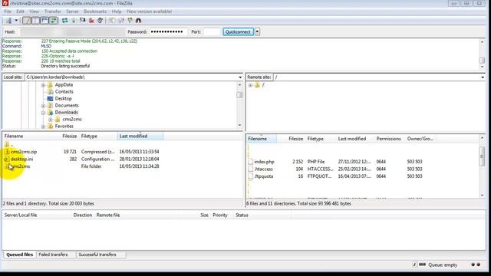The height and width of the screenshot is (276, 491).
Task: Click the remote root folder icon
Action: tap(257, 85)
